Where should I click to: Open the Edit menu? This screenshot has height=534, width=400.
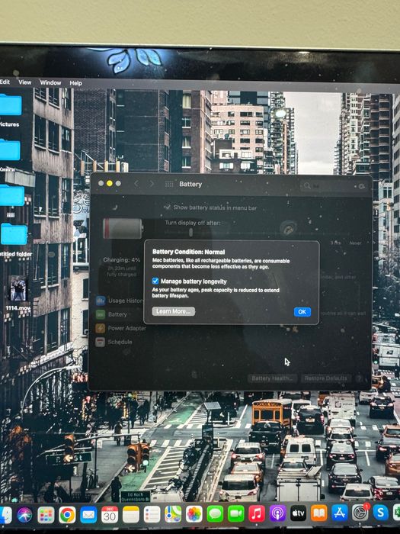click(x=5, y=82)
